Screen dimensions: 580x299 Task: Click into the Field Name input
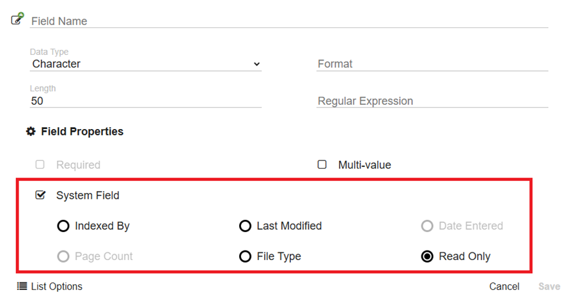click(x=289, y=21)
